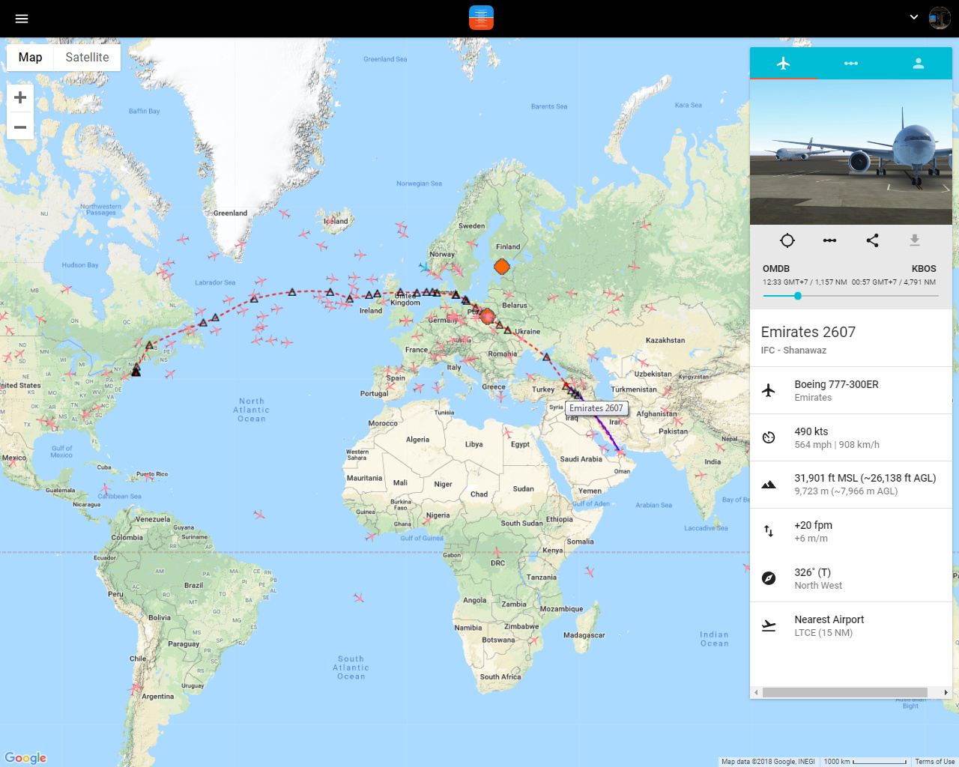Click the OMDB departure airport code
Viewport: 959px width, 767px height.
(x=776, y=269)
